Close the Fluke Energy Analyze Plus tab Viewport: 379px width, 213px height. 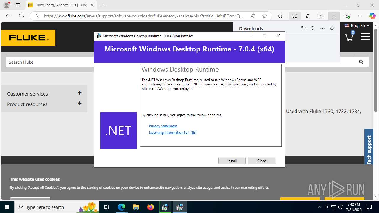click(92, 5)
